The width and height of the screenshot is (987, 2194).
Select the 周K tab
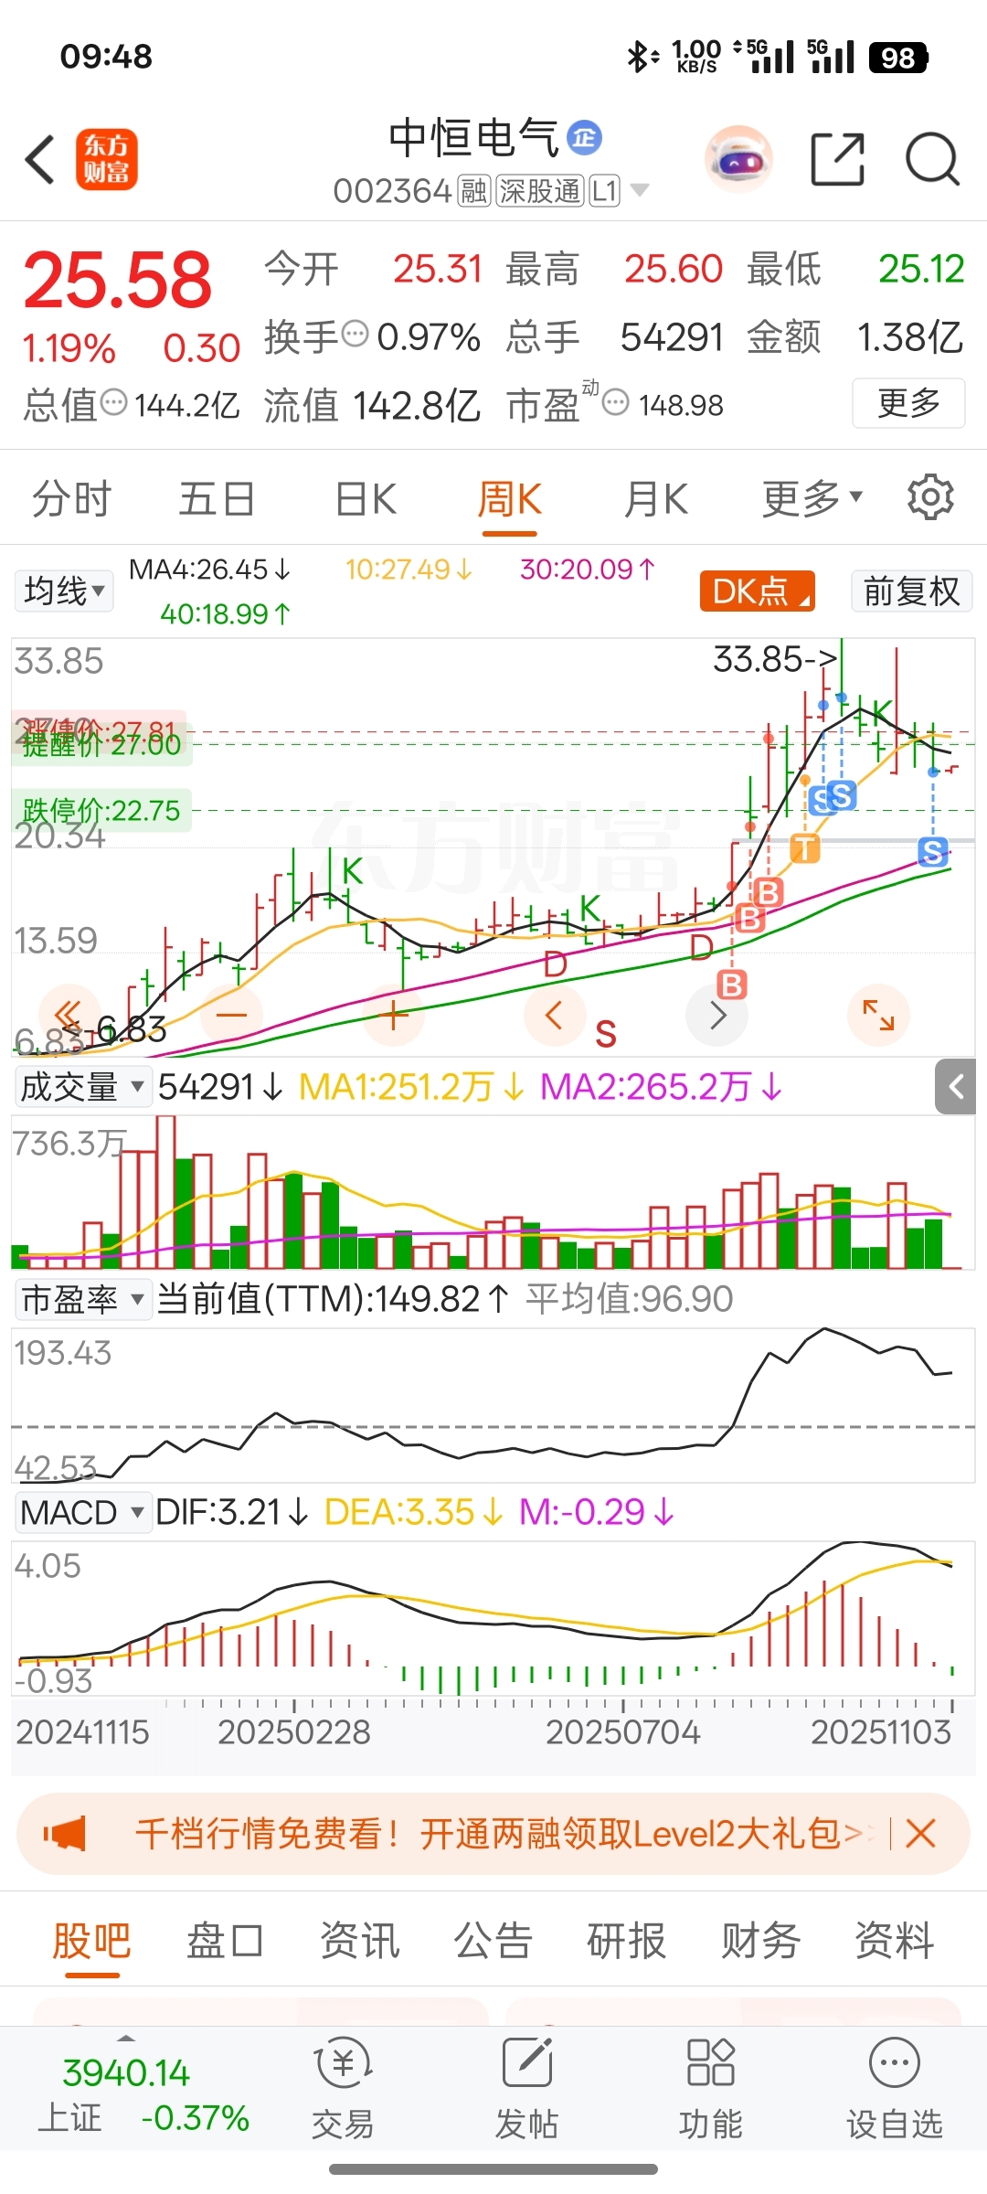click(510, 499)
